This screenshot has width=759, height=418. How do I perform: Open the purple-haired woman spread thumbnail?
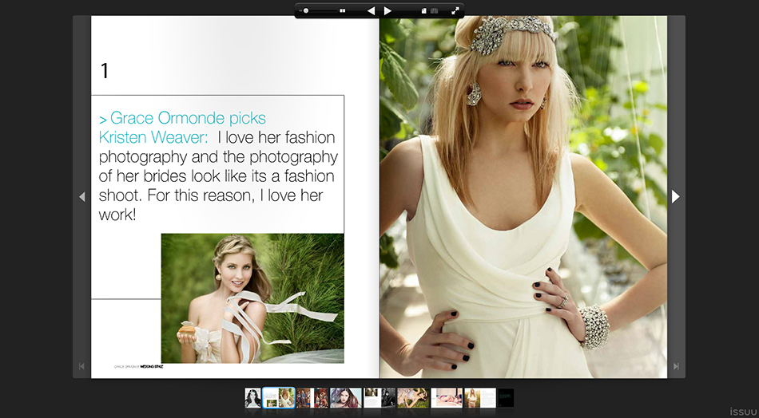tap(346, 397)
